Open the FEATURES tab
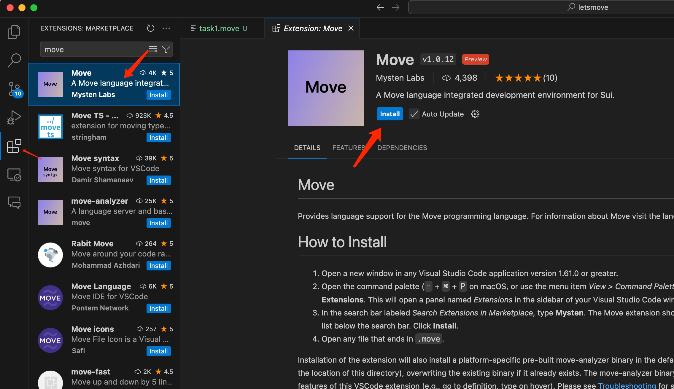The height and width of the screenshot is (389, 674). coord(348,148)
